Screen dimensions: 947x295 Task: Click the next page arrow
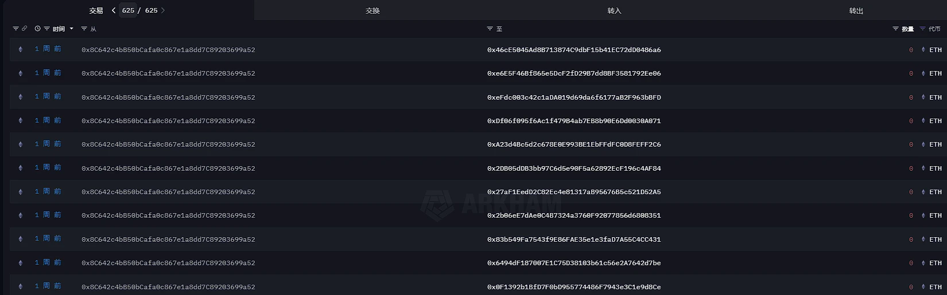(x=163, y=10)
